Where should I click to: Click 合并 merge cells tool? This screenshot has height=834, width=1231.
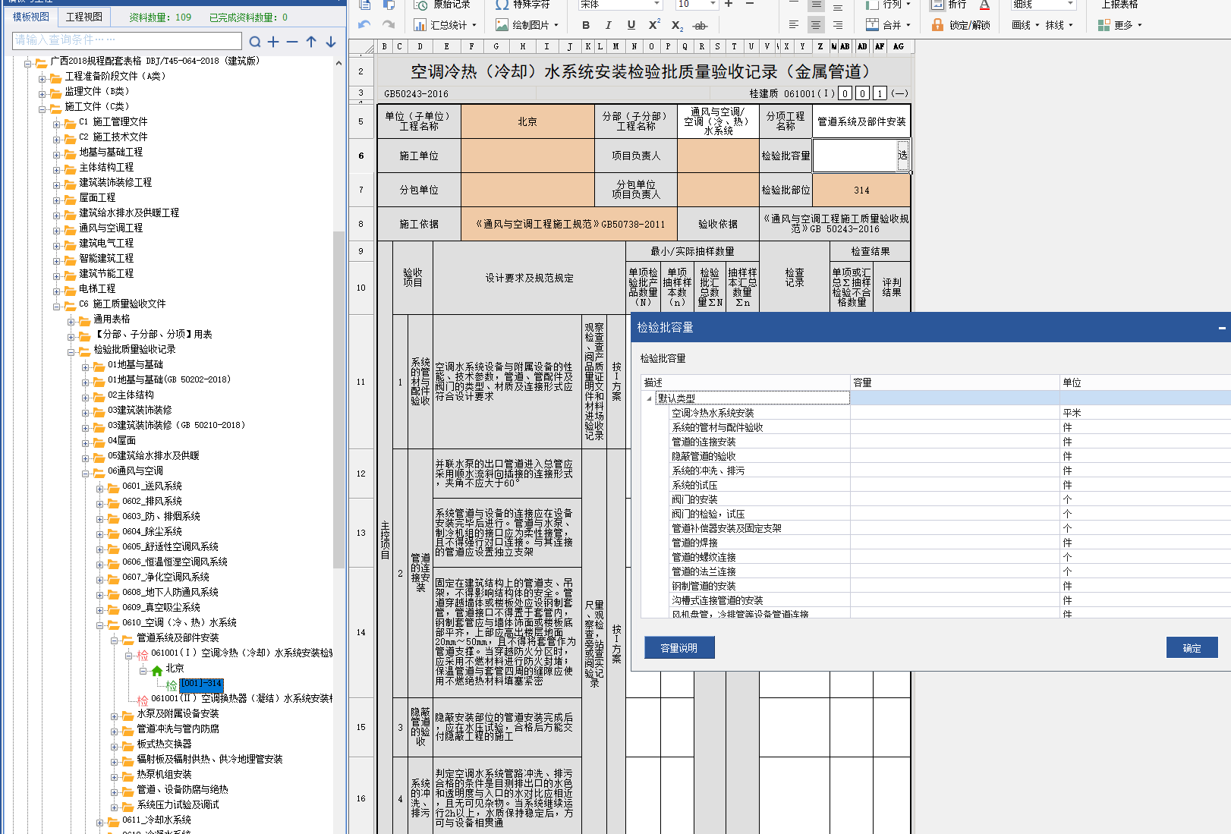(x=888, y=25)
